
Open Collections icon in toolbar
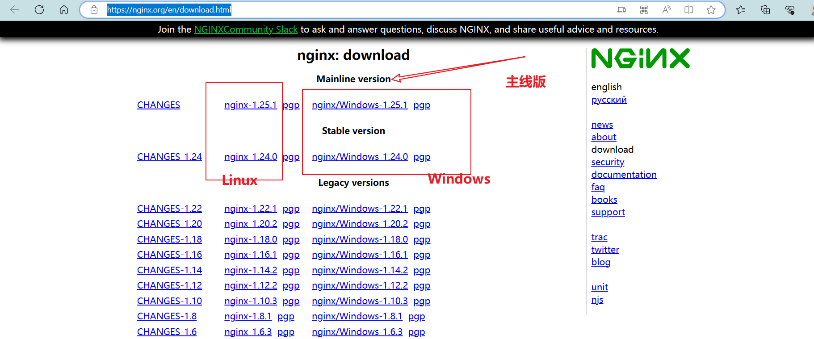coord(765,9)
